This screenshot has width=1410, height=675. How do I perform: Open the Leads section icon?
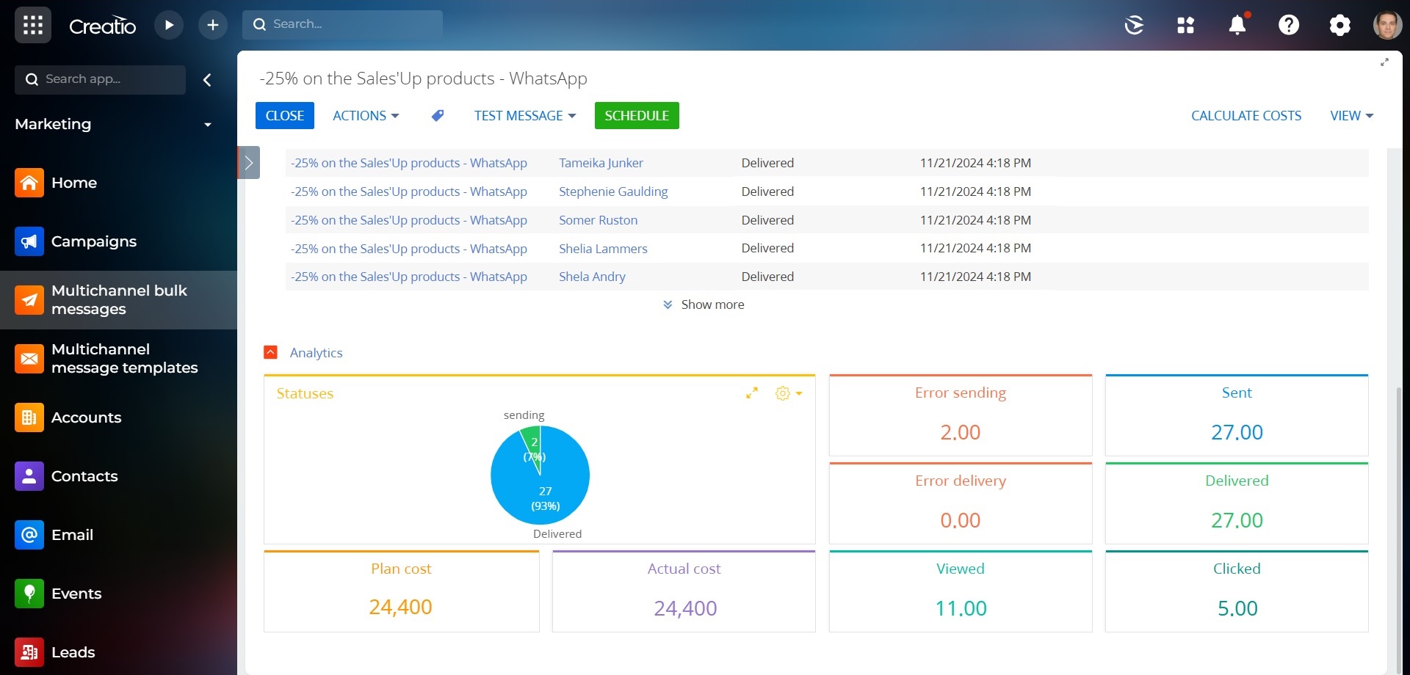coord(29,652)
